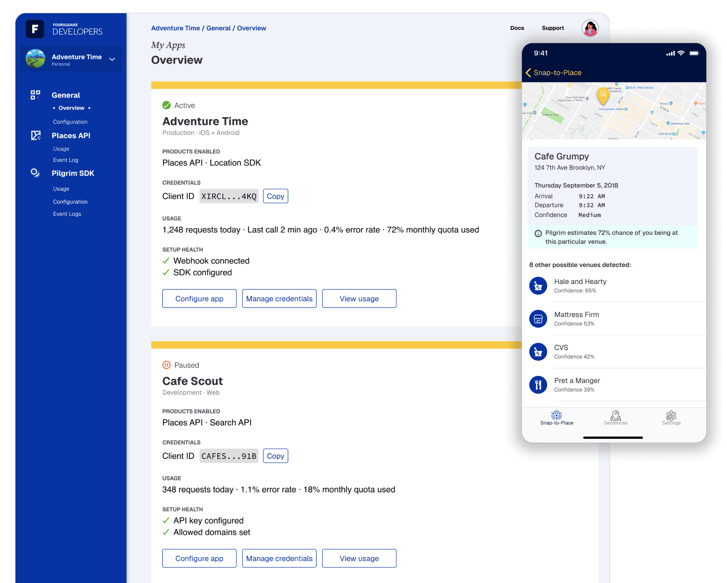Select the XIRCL...4KQ client ID field
Screen dimensions: 727x583
click(x=229, y=196)
